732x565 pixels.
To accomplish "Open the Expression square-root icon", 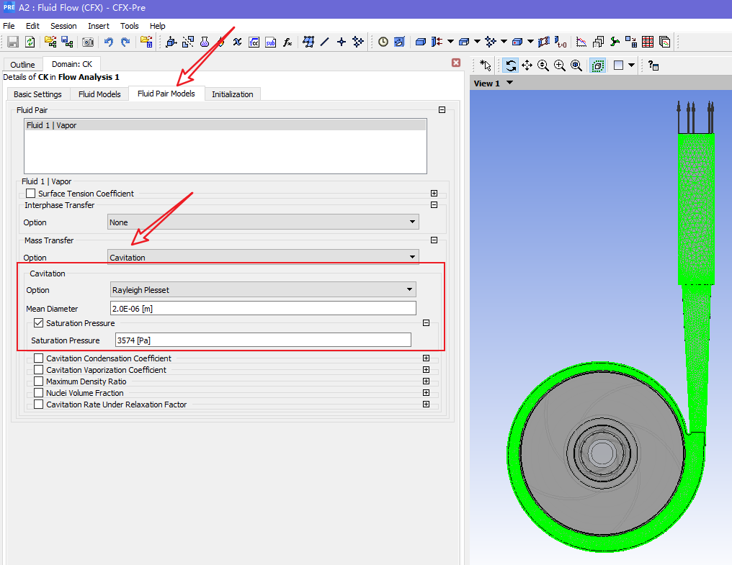I will 254,42.
